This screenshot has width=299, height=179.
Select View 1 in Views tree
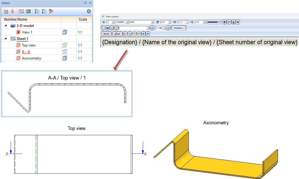[x=27, y=32]
